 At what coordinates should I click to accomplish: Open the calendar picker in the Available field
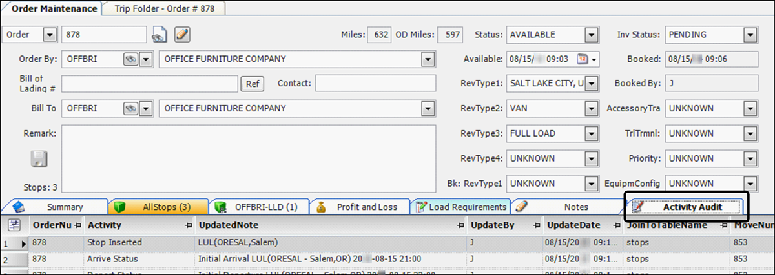pyautogui.click(x=581, y=59)
